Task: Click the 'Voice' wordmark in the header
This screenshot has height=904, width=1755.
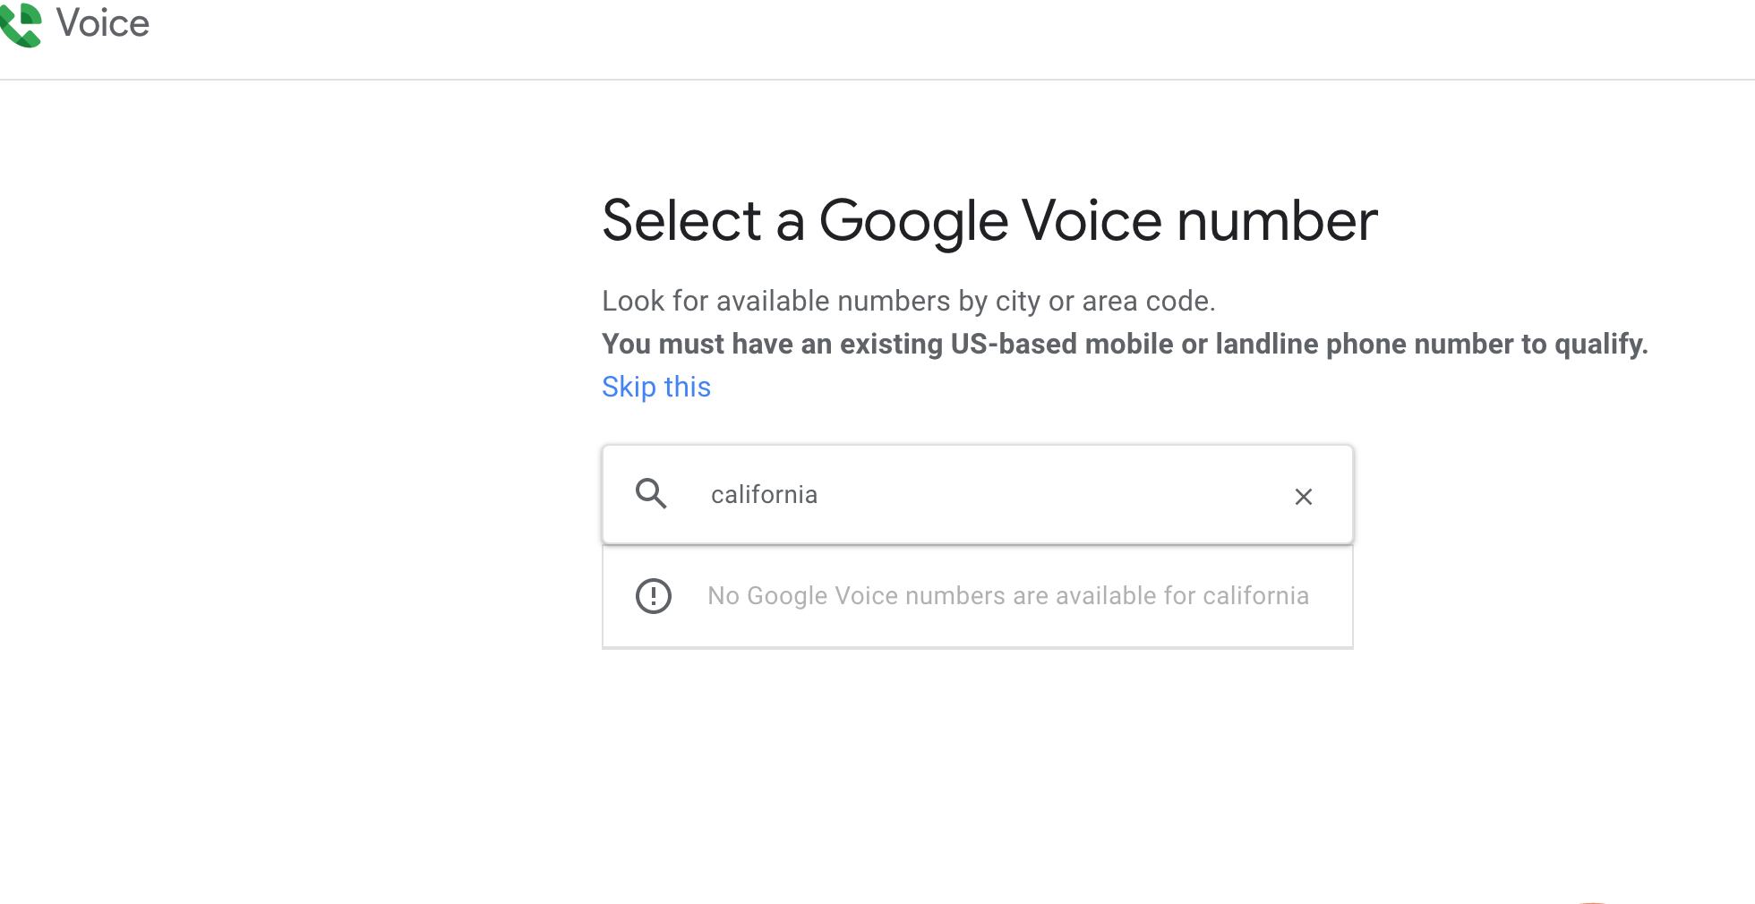Action: [x=102, y=23]
